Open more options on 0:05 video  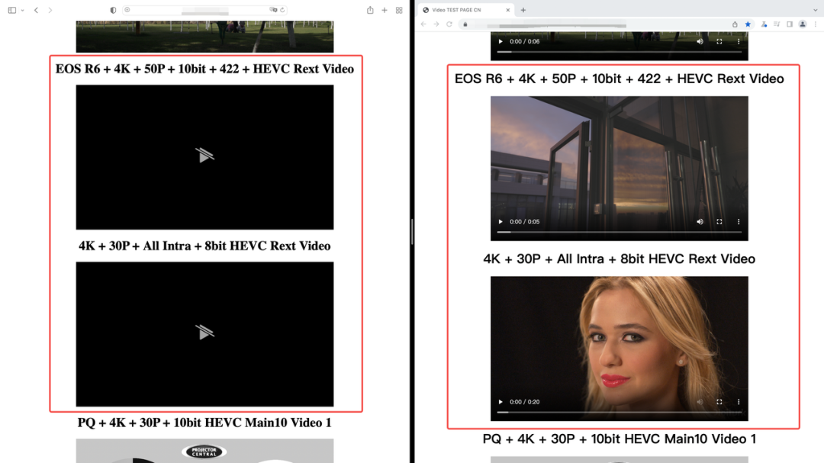coord(739,222)
